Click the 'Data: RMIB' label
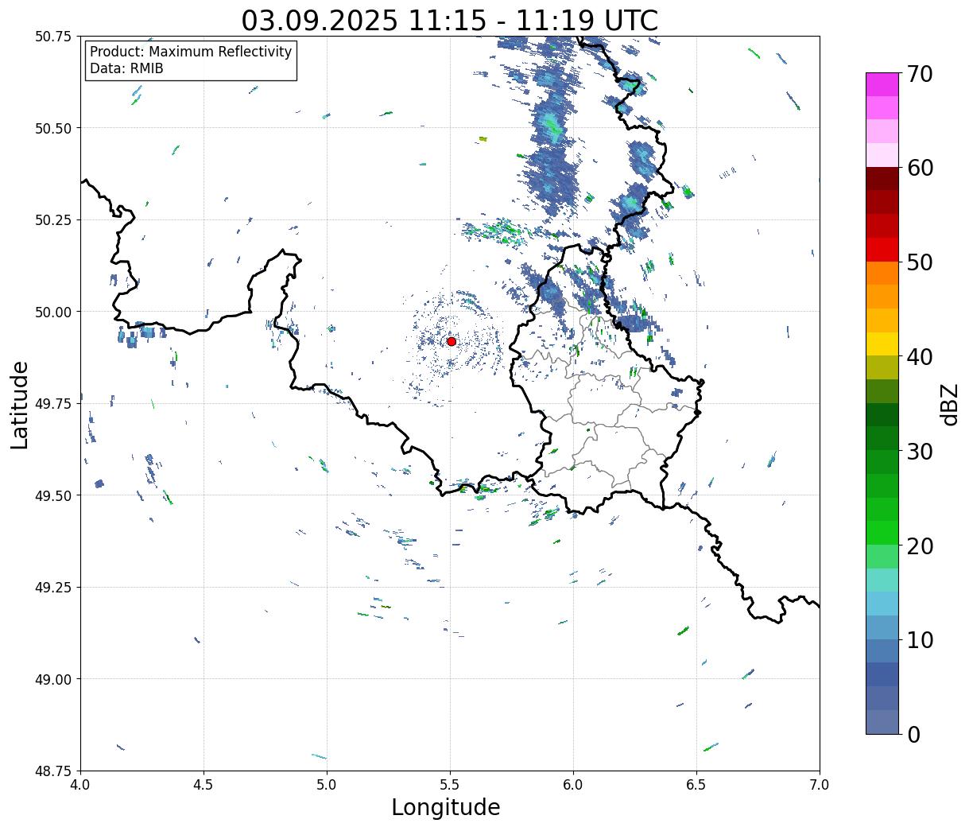 pos(126,68)
